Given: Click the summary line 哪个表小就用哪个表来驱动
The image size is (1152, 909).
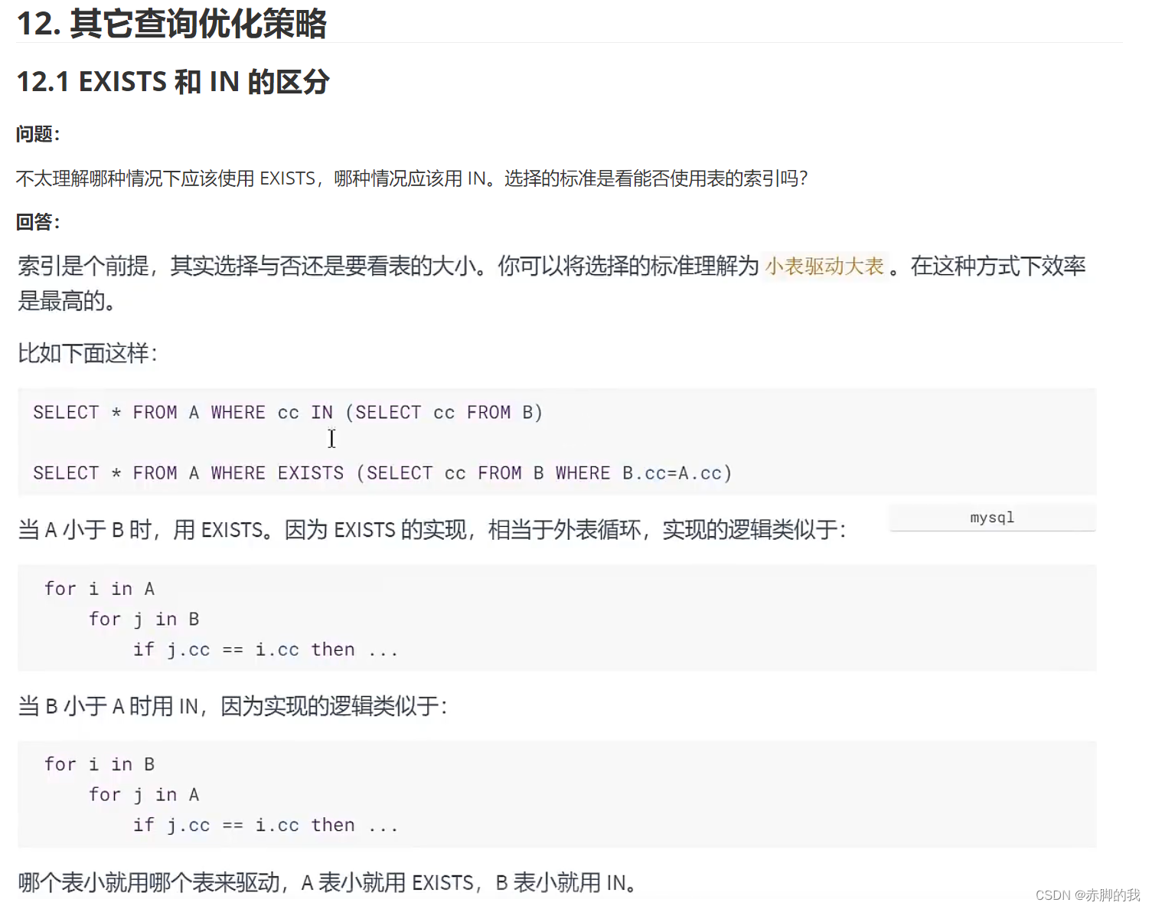Looking at the screenshot, I should click(x=326, y=882).
